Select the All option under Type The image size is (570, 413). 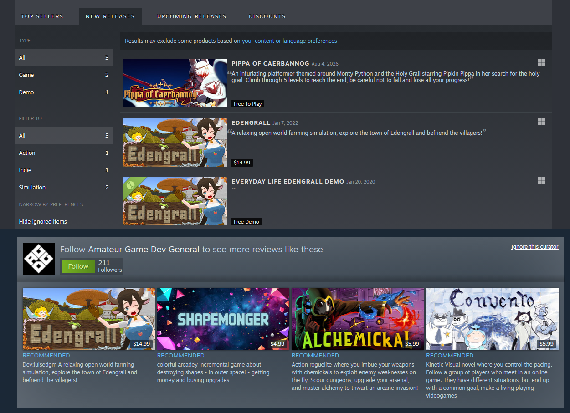[64, 58]
